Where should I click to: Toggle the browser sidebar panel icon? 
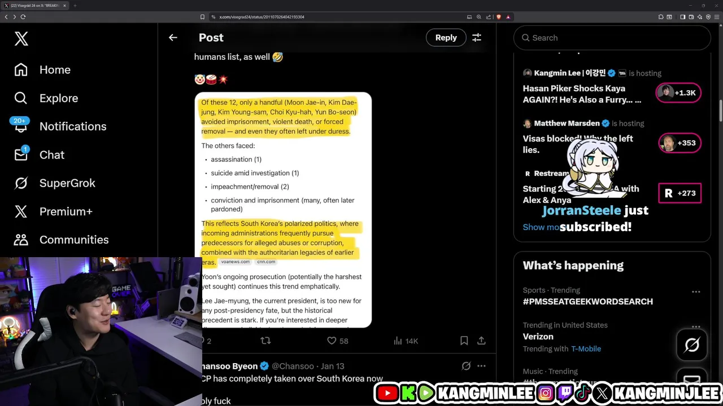pos(682,17)
